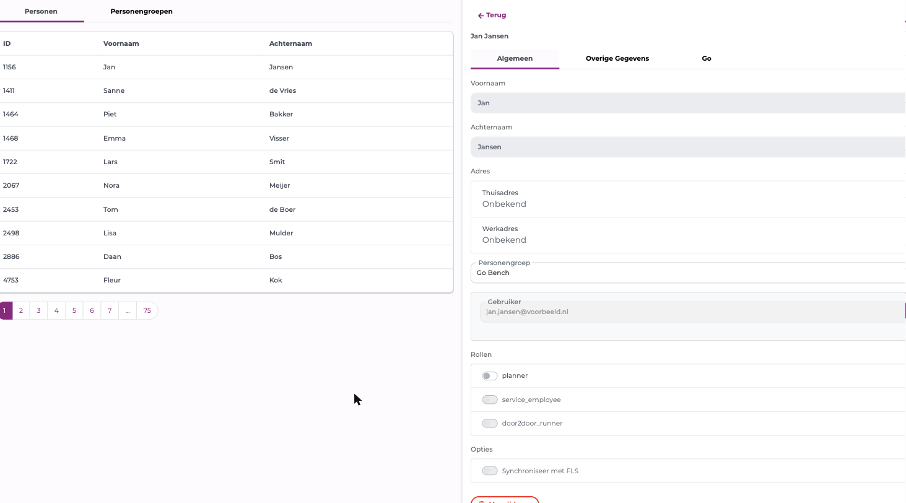The image size is (906, 503).
Task: Select the row for Tom de Boer
Action: (x=226, y=209)
